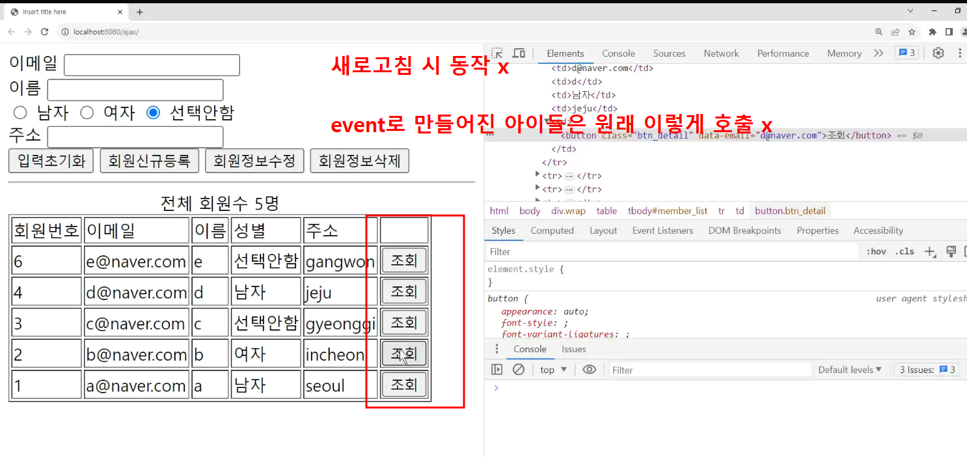Go back in browser history

click(x=12, y=32)
